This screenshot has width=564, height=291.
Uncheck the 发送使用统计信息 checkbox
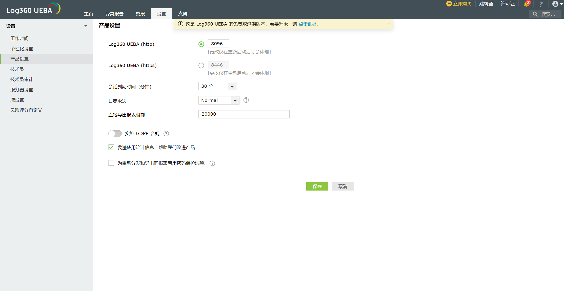[x=111, y=147]
